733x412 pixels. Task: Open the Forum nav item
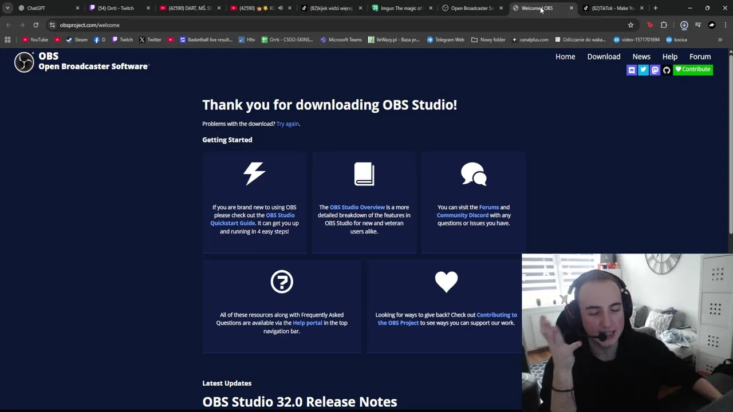click(700, 57)
